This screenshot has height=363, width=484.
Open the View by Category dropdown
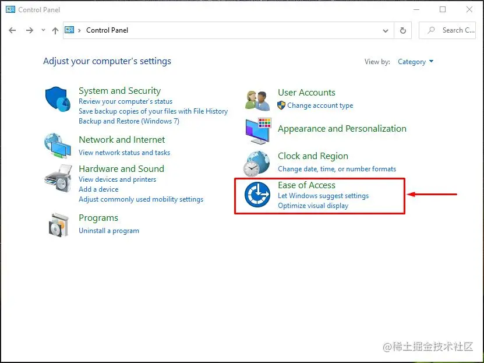pyautogui.click(x=415, y=62)
